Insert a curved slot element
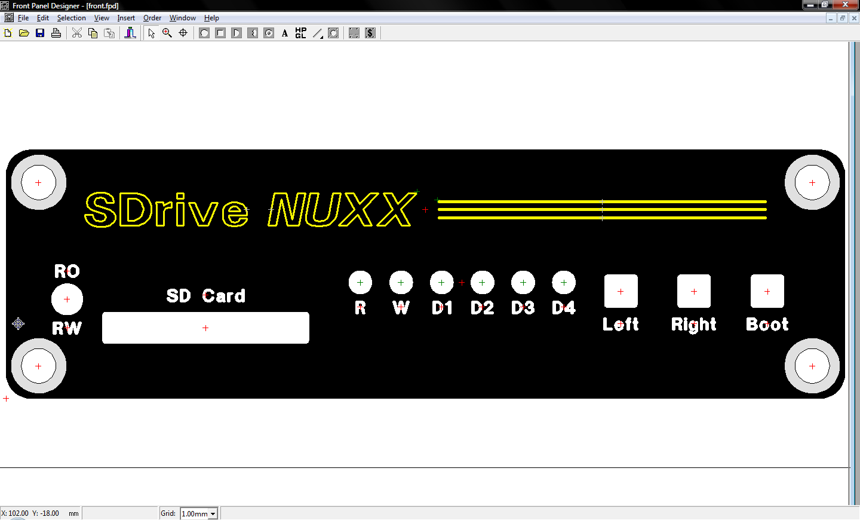This screenshot has height=520, width=860. pyautogui.click(x=253, y=33)
